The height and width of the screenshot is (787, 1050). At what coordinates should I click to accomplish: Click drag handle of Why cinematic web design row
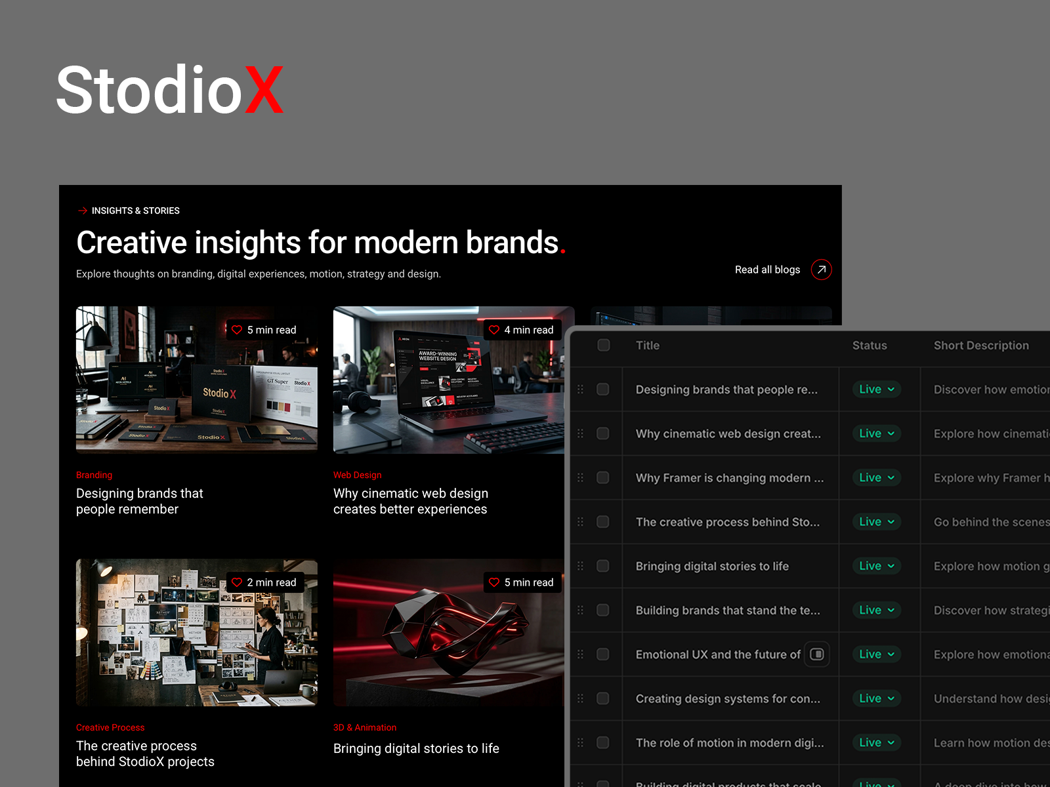(580, 434)
